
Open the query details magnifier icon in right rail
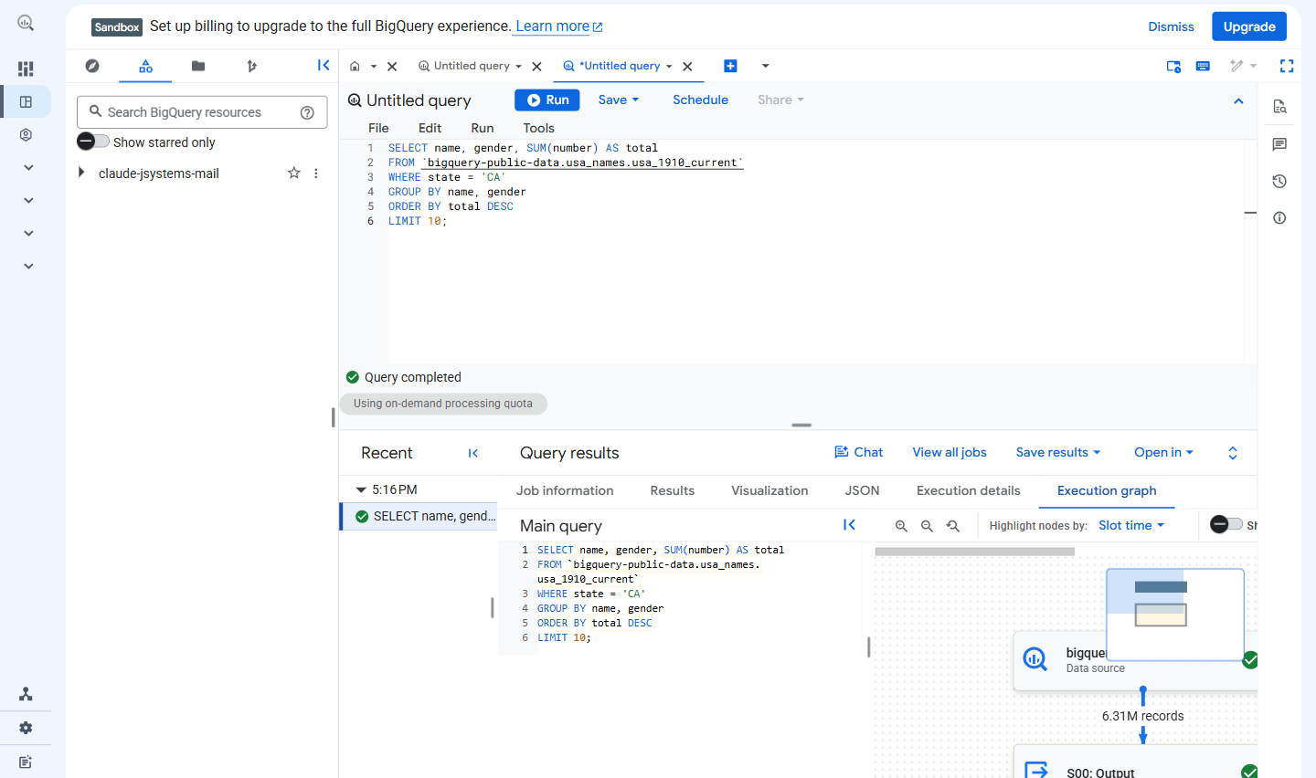pos(1279,107)
